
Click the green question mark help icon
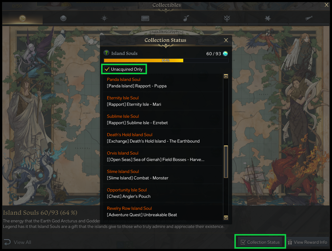coord(106,53)
